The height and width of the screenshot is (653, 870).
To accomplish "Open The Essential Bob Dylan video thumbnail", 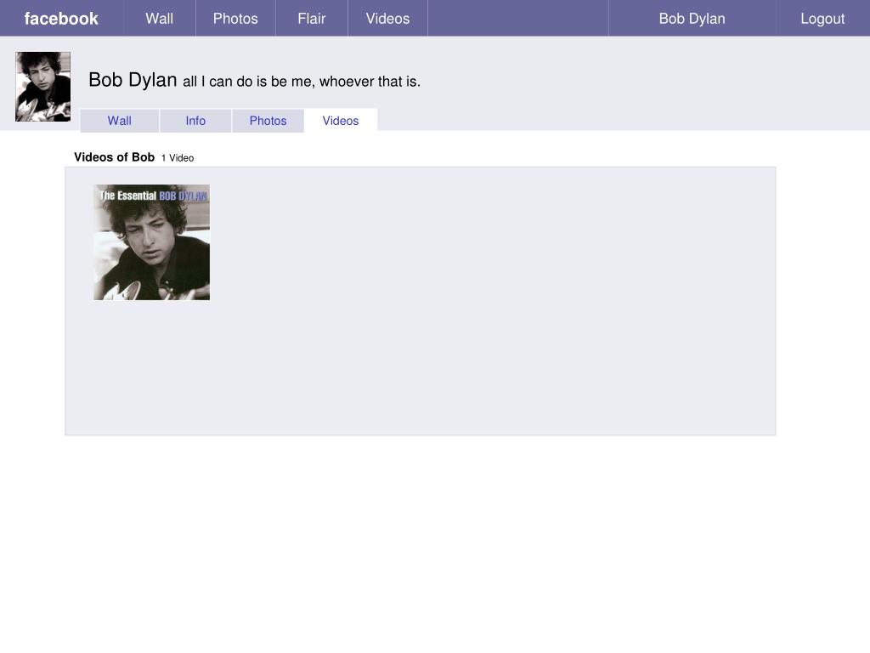I will point(151,242).
